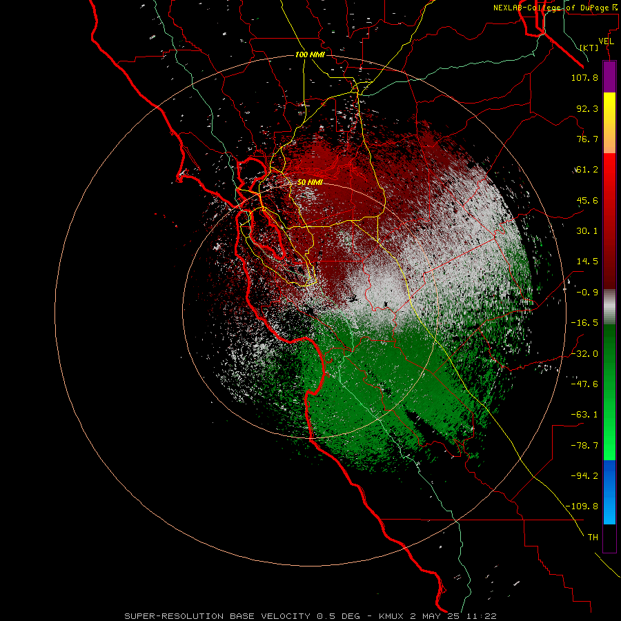
Task: Click the 30.1 legend value
Action: tap(587, 231)
